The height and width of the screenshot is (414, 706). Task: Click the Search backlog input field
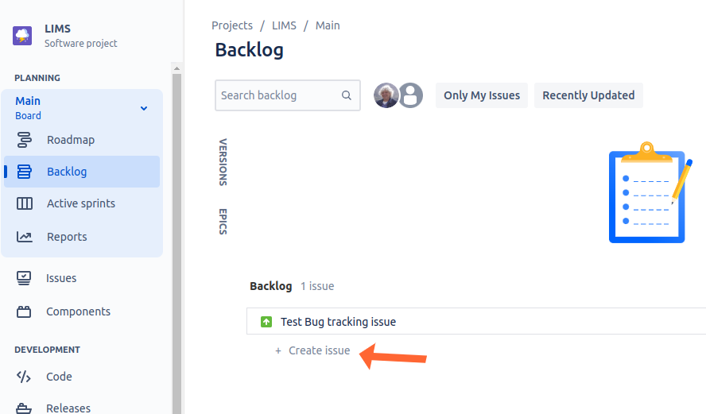coord(278,95)
